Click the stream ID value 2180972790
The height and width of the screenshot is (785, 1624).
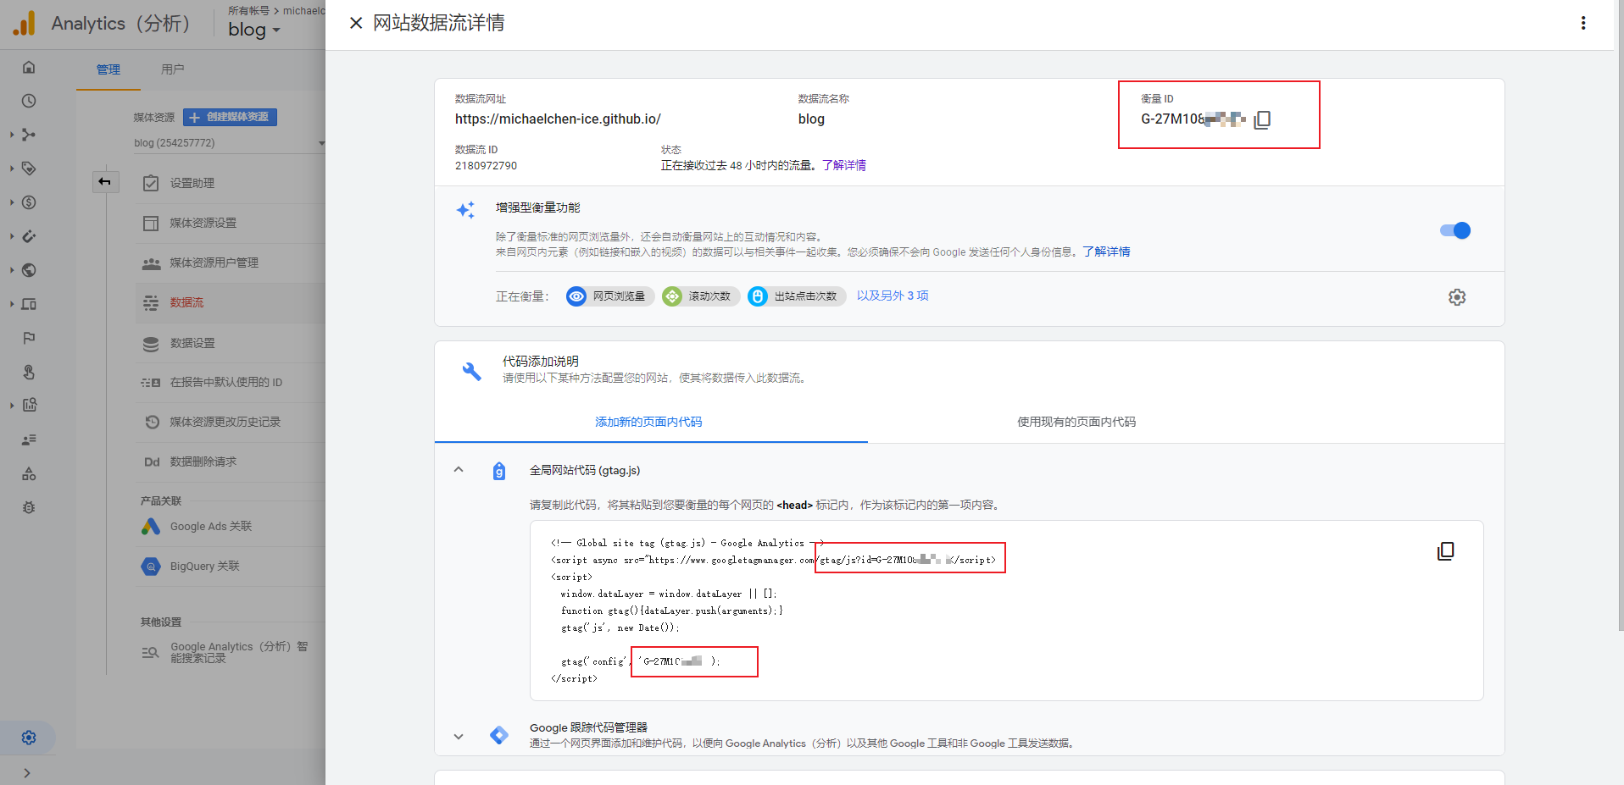click(486, 165)
